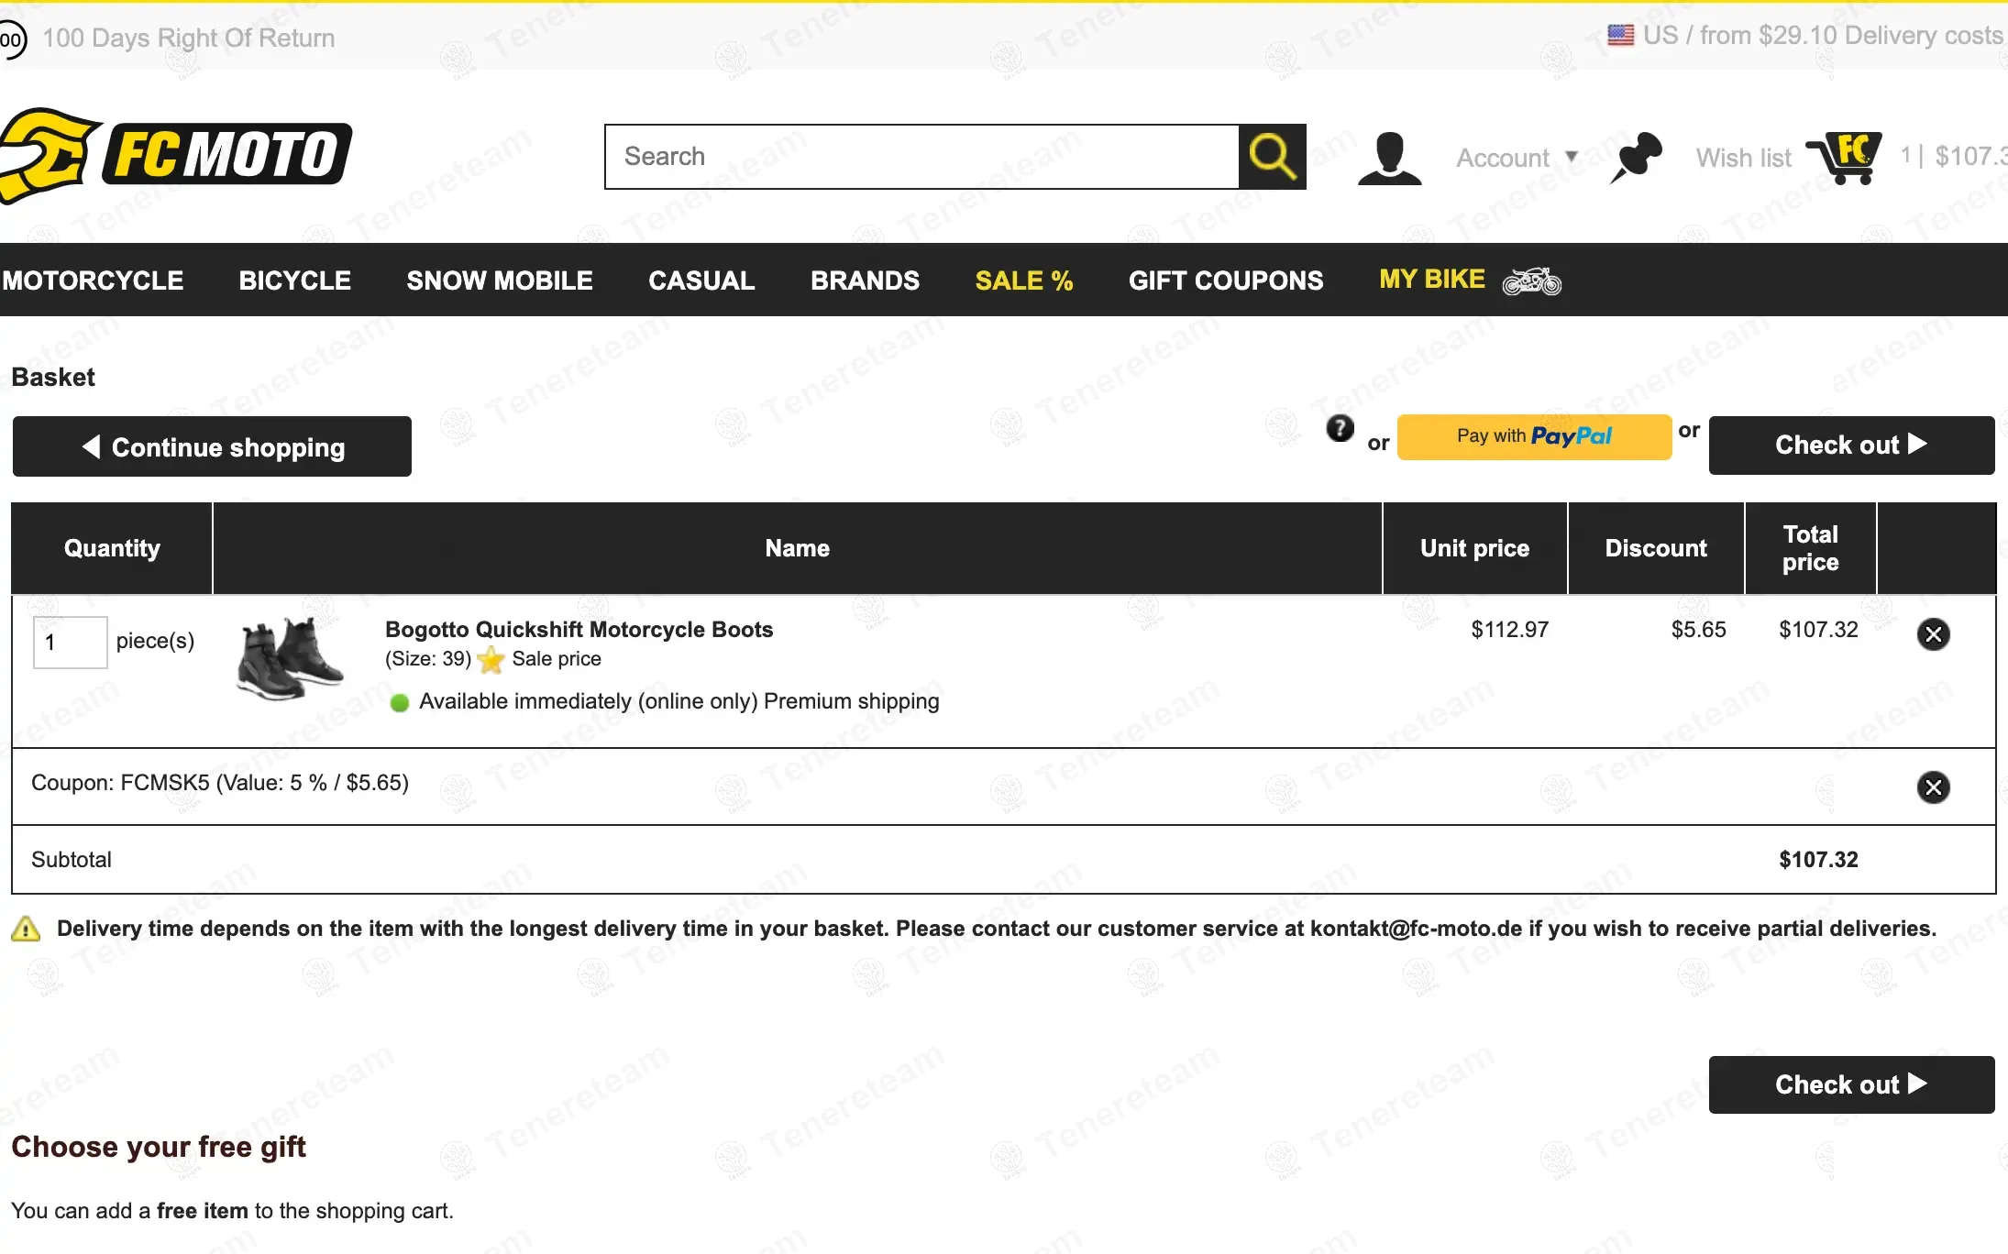Click the Subtotal label
2008x1254 pixels.
[72, 860]
